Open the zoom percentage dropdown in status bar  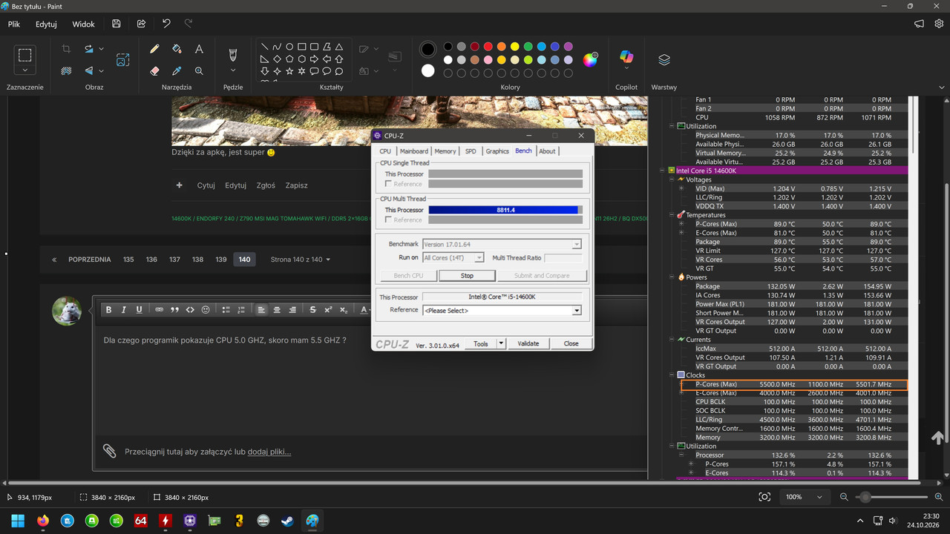[x=819, y=497]
